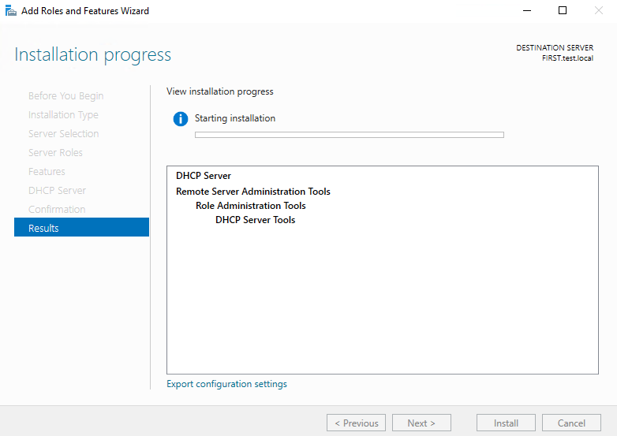Minimize the wizard window
Viewport: 617px width, 436px height.
point(527,10)
